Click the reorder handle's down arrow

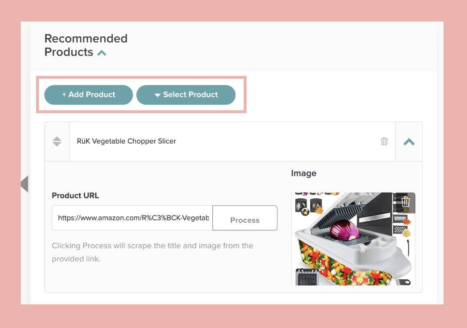tap(57, 144)
